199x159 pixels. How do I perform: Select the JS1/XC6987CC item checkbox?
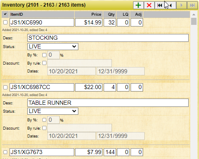[5, 87]
